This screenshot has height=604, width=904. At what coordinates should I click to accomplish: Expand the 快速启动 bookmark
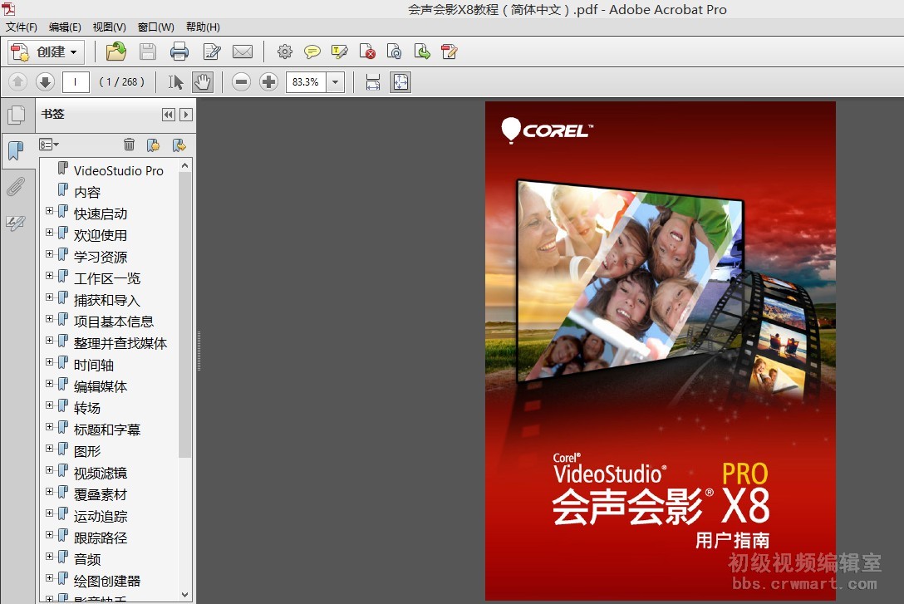click(x=50, y=211)
